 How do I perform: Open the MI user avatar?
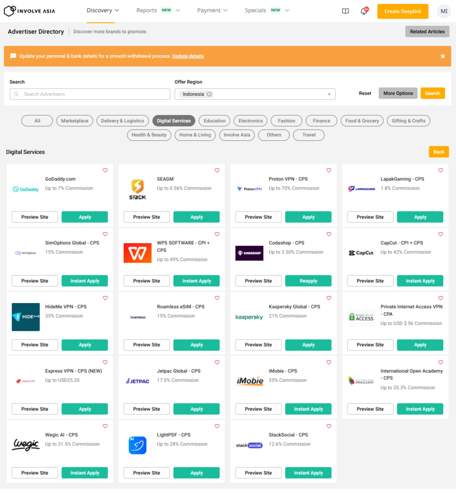(x=443, y=11)
